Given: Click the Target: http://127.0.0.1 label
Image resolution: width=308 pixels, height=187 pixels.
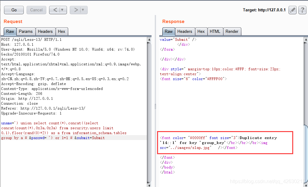Looking at the screenshot, I should pos(264,10).
